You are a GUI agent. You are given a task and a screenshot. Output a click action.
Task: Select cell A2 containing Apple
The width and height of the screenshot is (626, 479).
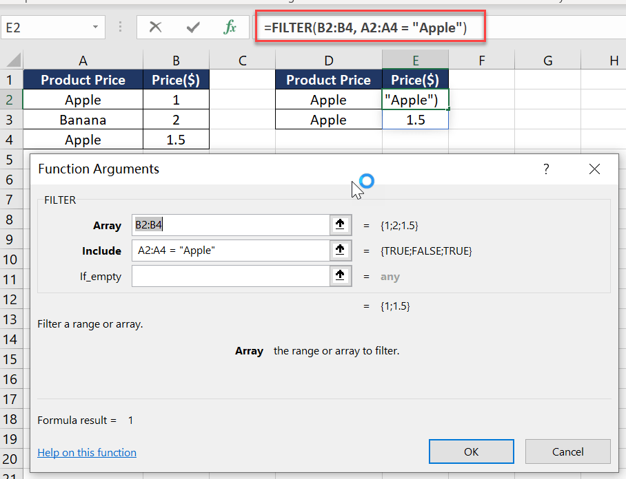83,99
